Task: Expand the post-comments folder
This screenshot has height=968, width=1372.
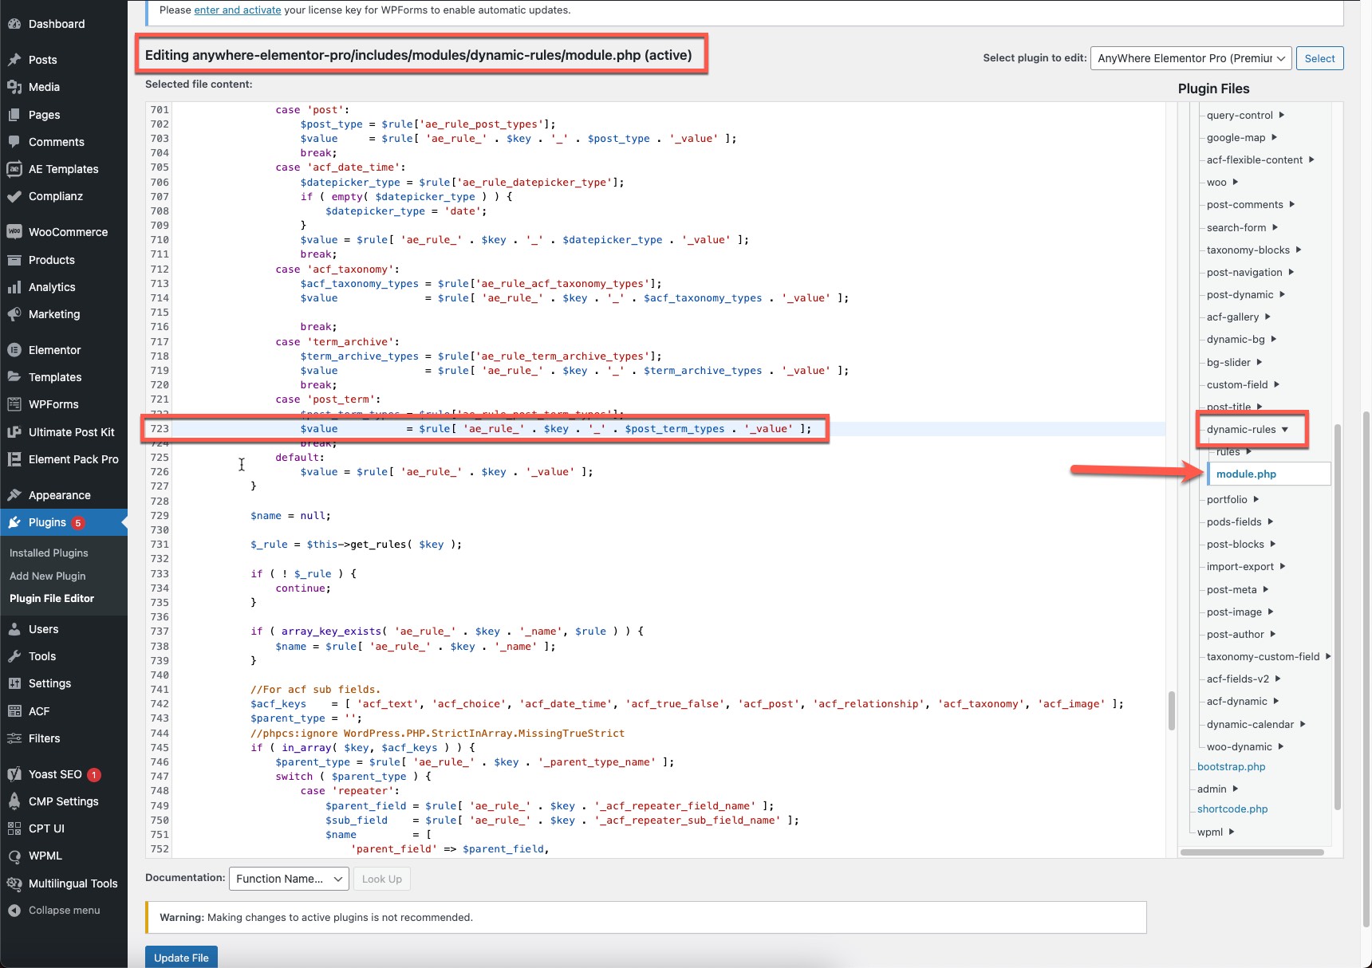Action: [1292, 204]
